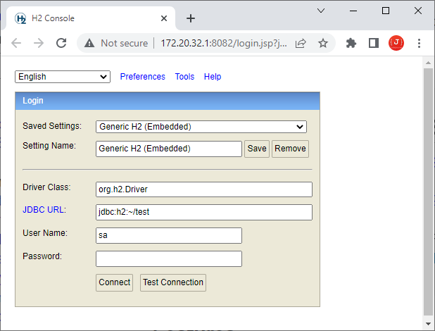
Task: Click the User Name field
Action: point(169,235)
